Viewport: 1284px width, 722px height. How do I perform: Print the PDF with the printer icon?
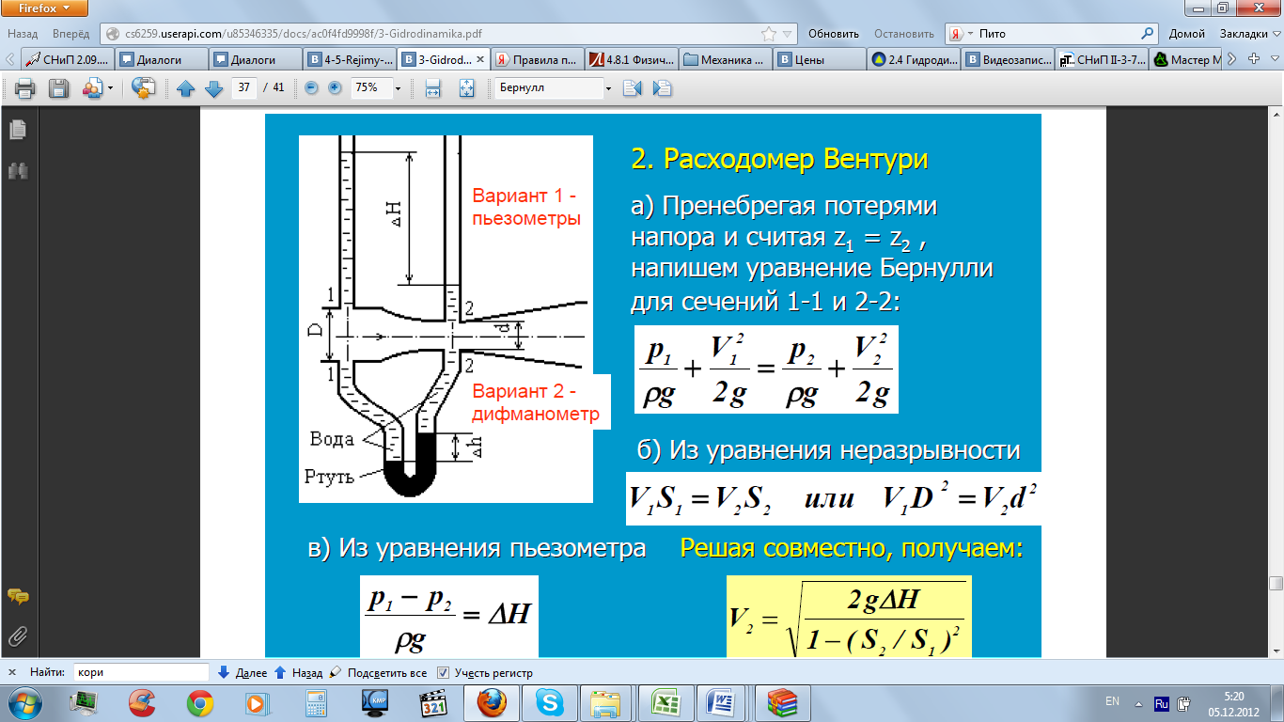click(24, 88)
